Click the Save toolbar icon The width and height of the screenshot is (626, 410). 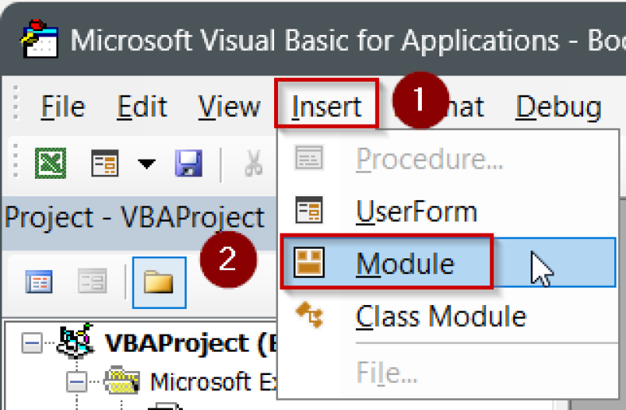click(188, 164)
